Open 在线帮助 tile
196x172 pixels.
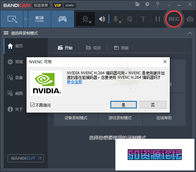pos(164,118)
